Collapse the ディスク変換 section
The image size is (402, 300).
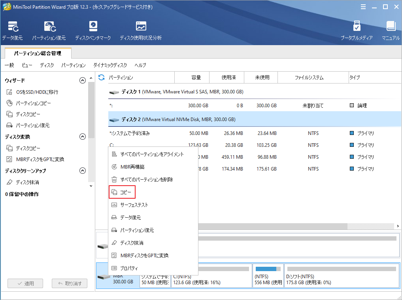click(83, 137)
